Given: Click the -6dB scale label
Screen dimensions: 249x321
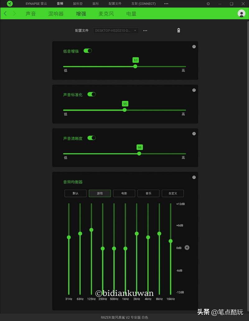Looking at the screenshot, I should click(x=179, y=271).
